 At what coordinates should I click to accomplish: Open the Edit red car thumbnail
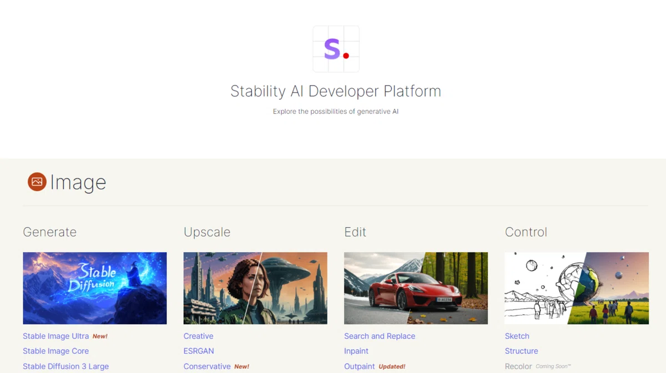[x=416, y=288]
